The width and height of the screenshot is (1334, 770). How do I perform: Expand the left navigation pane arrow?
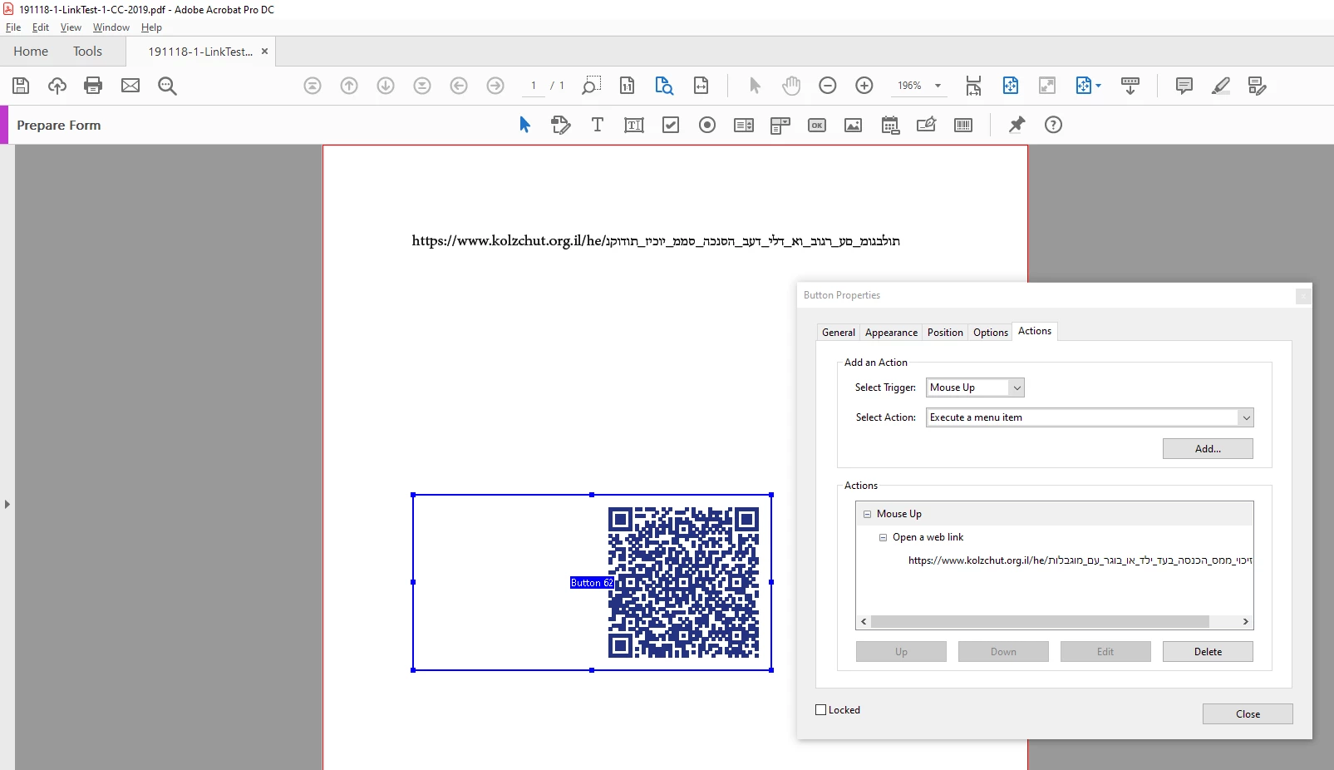coord(7,504)
